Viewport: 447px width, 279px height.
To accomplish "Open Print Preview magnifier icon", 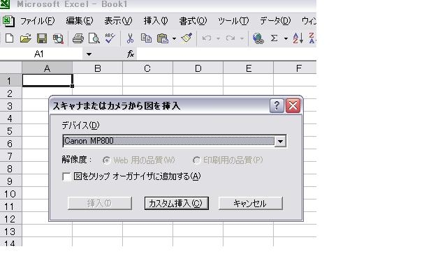I will point(94,38).
